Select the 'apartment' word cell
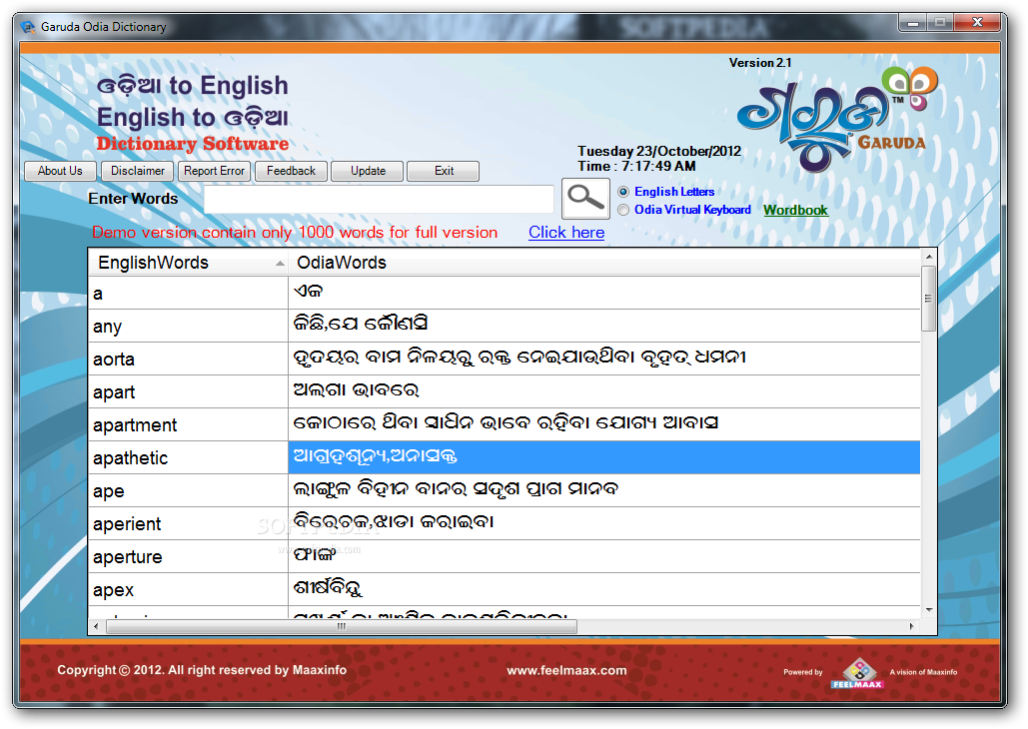Screen dimensions: 1028x729 pyautogui.click(x=188, y=424)
